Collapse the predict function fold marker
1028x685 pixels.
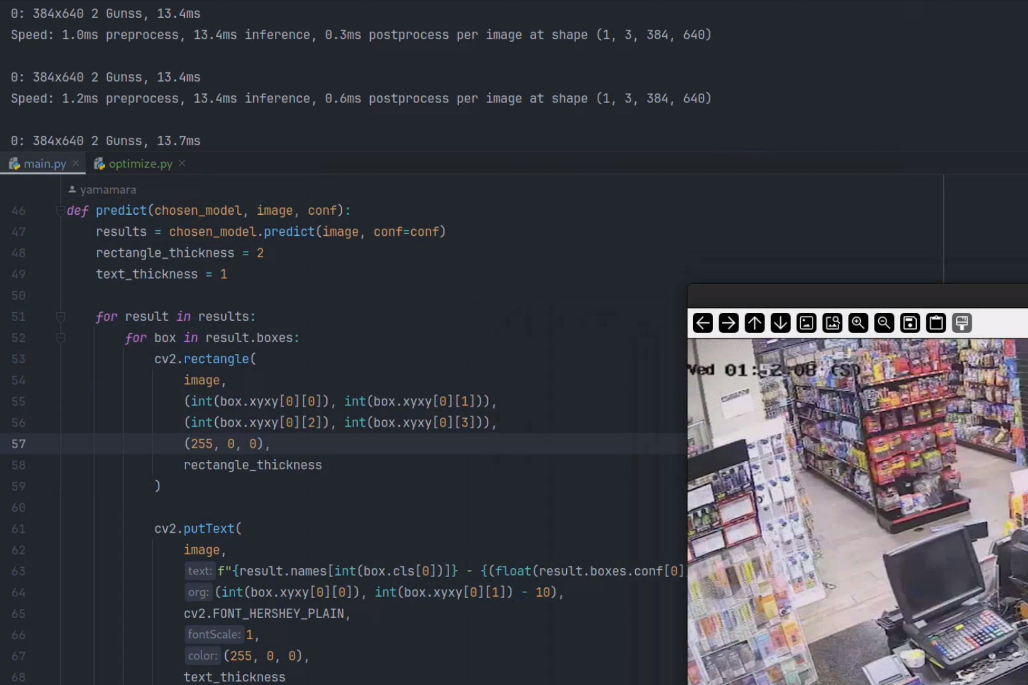point(60,210)
